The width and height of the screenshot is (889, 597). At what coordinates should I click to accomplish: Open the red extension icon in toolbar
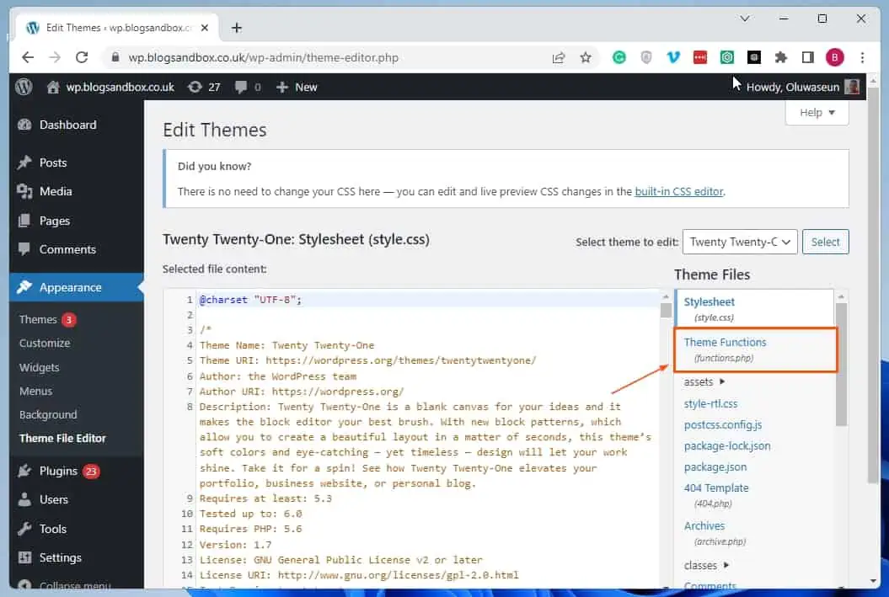(700, 57)
